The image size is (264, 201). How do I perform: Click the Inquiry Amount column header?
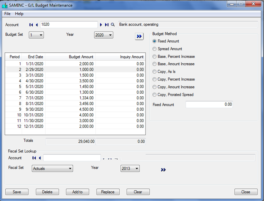(x=120, y=57)
